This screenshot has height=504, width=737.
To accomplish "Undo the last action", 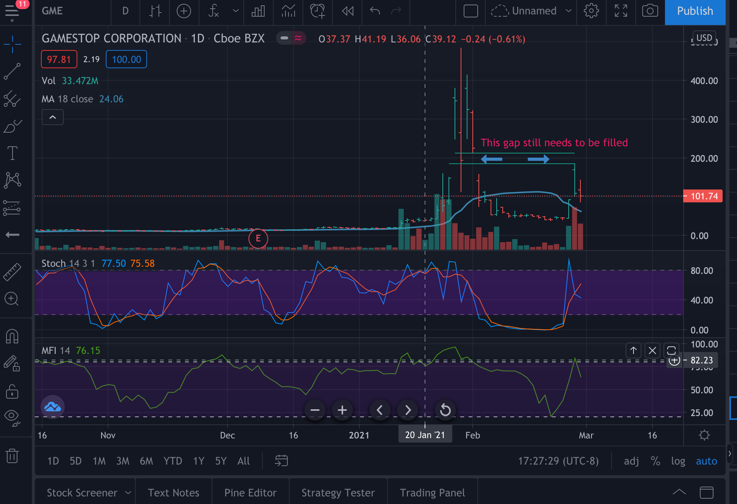I will (x=375, y=11).
